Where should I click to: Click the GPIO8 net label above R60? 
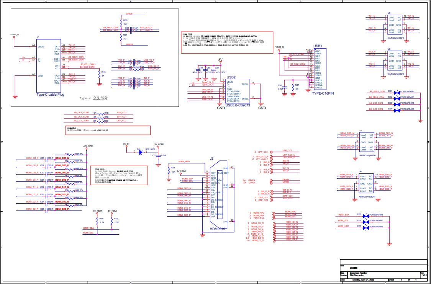[129, 13]
